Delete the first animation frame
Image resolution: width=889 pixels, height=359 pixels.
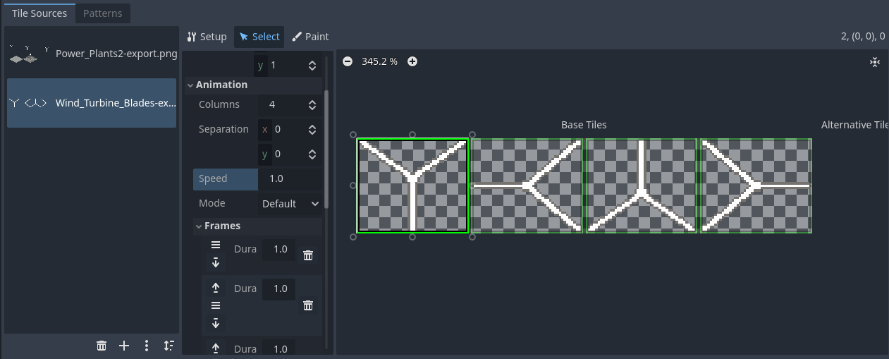click(x=308, y=255)
